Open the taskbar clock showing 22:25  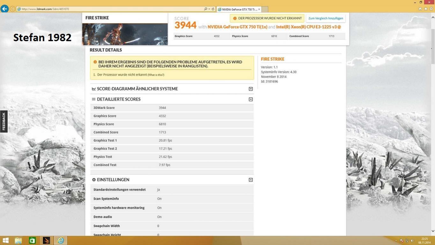tap(424, 241)
